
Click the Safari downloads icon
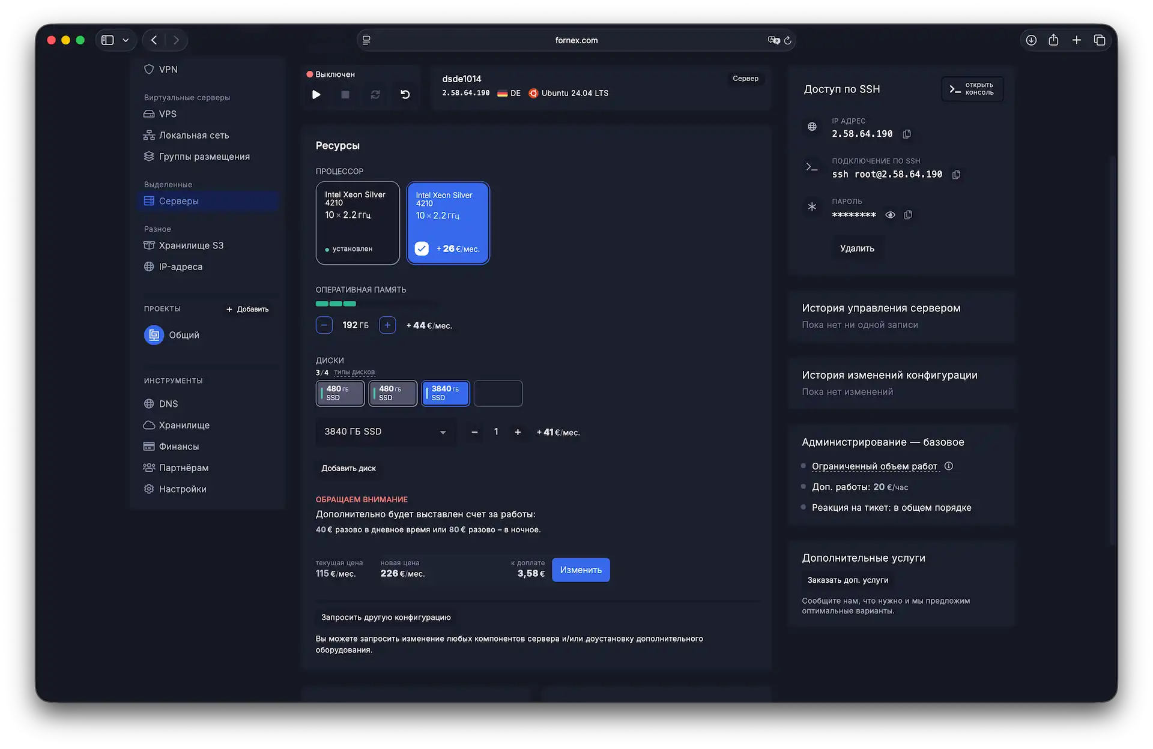click(1031, 40)
